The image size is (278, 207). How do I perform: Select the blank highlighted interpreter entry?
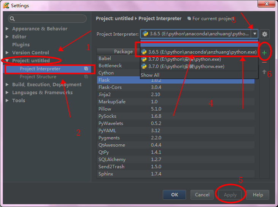tap(199, 43)
